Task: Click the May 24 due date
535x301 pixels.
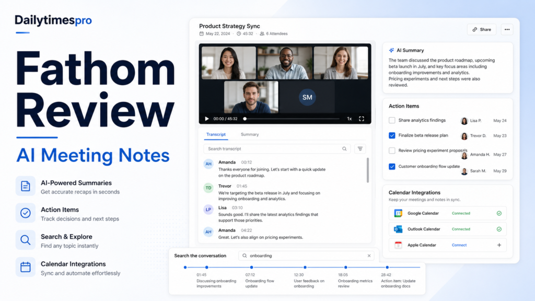Action: tap(500, 121)
